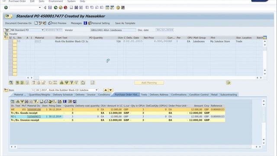277x156 pixels.
Task: Open the Environment menu
Action: click(x=56, y=1)
